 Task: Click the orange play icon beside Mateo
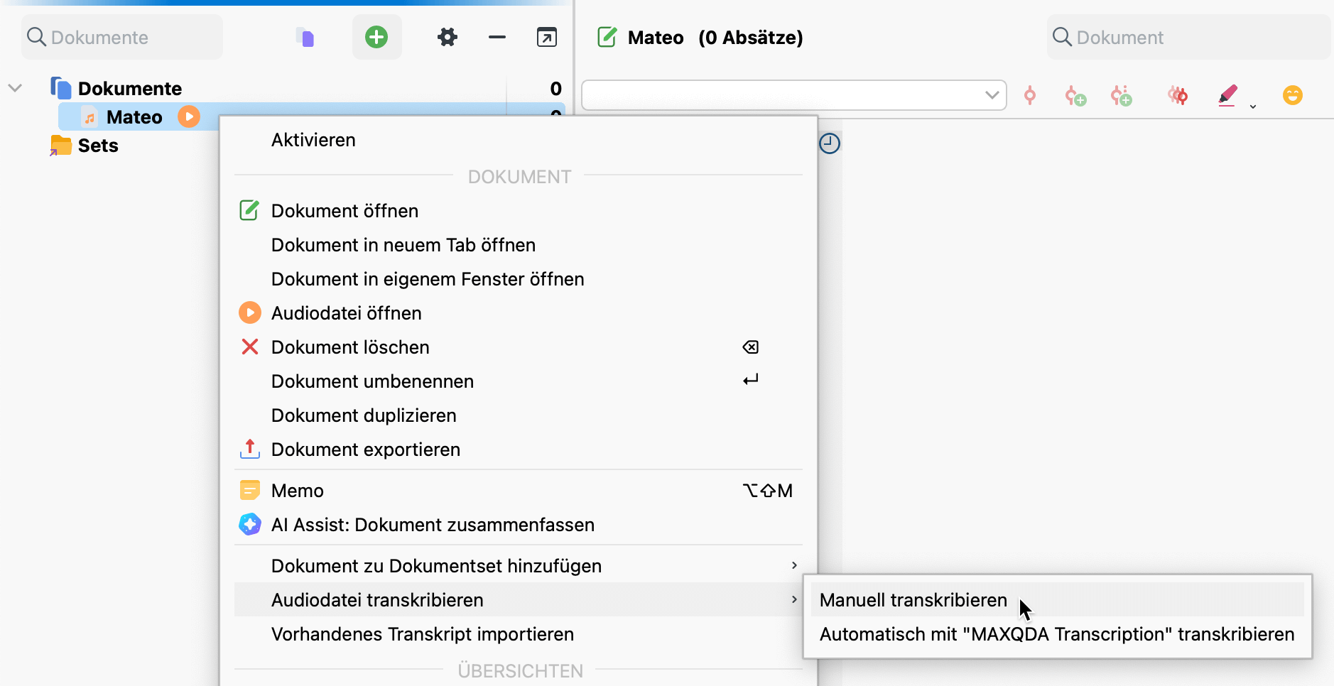189,116
